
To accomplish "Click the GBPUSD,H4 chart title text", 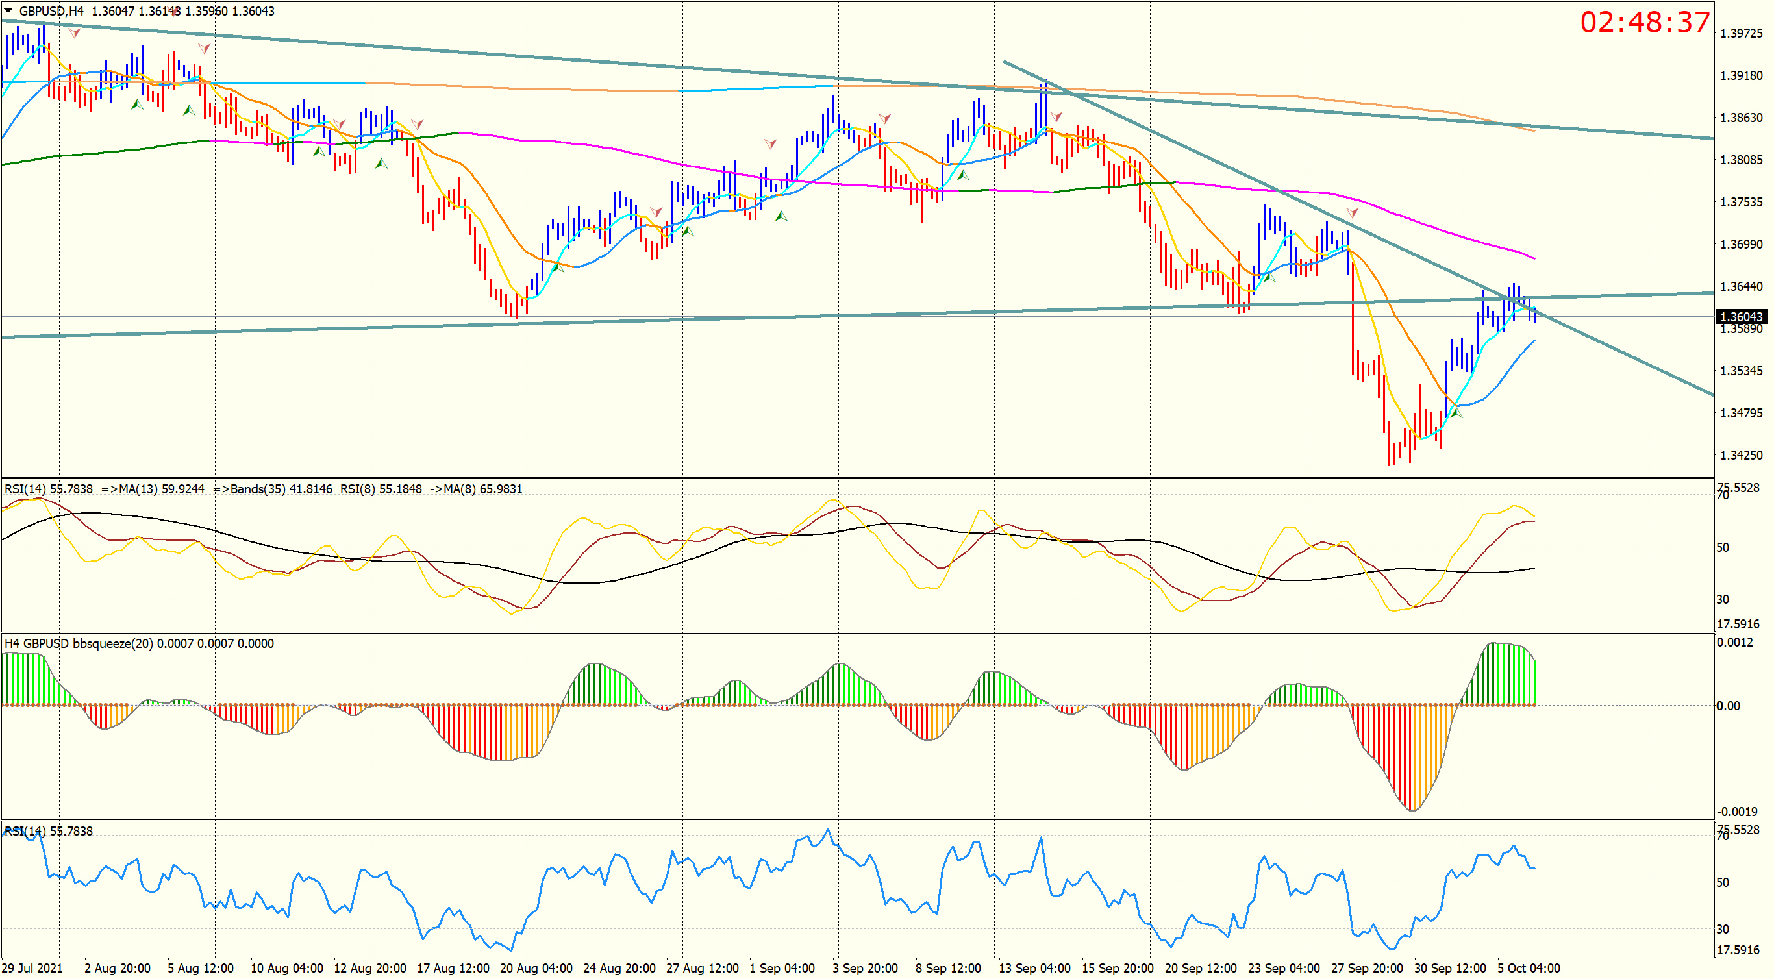I will pyautogui.click(x=52, y=11).
